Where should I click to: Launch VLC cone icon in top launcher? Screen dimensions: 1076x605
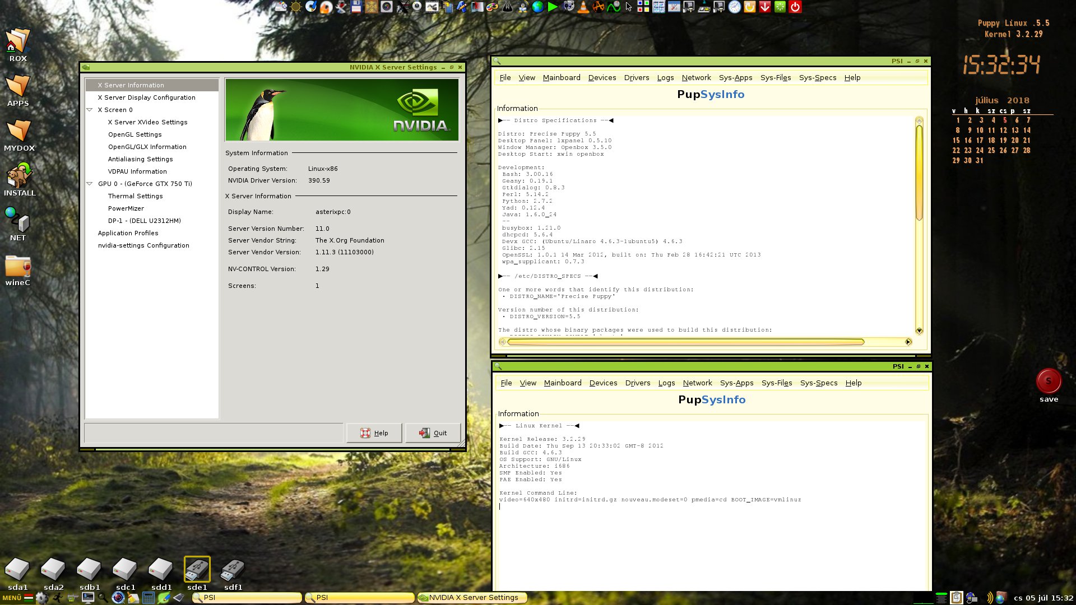click(583, 7)
